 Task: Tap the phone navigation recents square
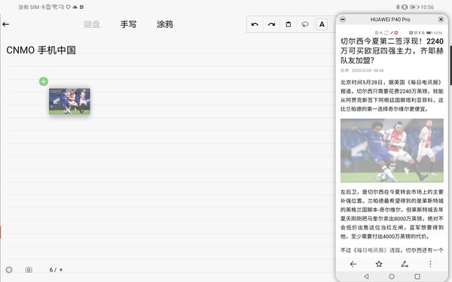(x=417, y=276)
